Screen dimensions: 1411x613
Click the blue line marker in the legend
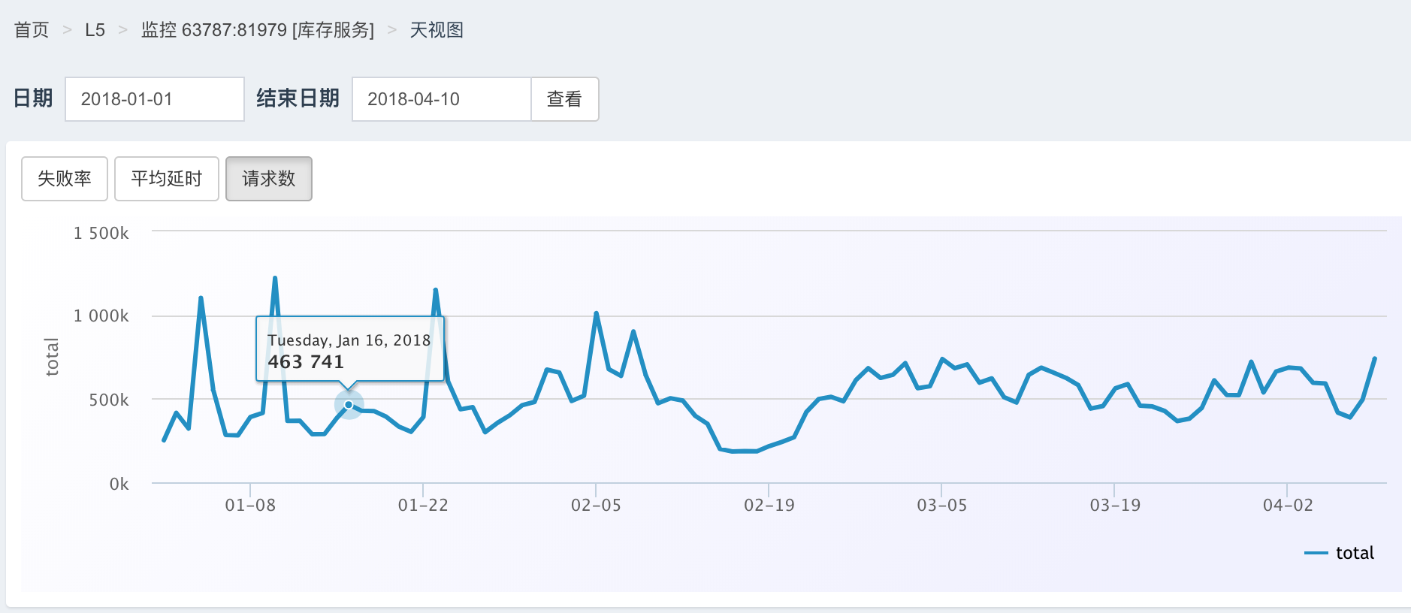point(1316,553)
